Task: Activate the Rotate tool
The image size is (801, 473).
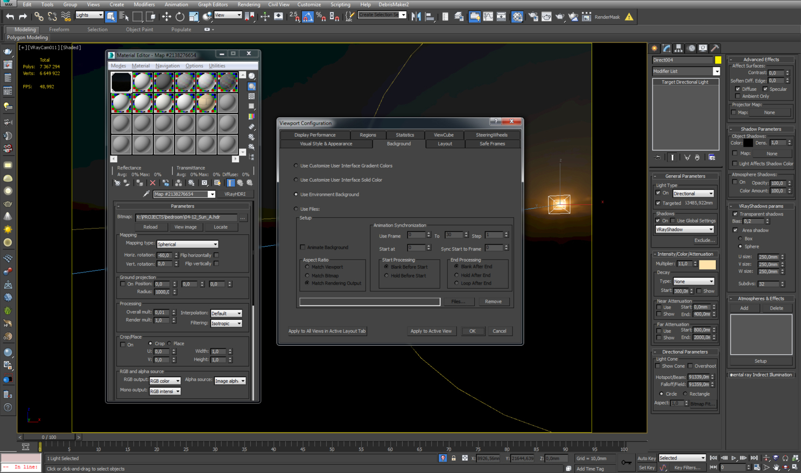Action: [x=180, y=17]
